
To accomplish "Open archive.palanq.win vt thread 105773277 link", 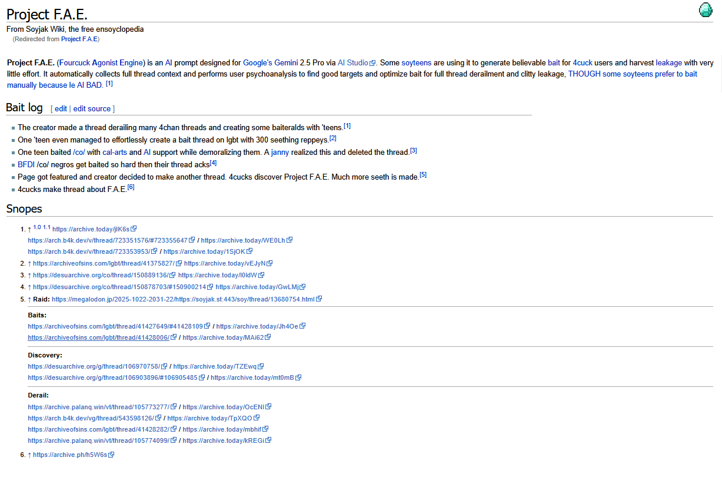I will tap(102, 407).
